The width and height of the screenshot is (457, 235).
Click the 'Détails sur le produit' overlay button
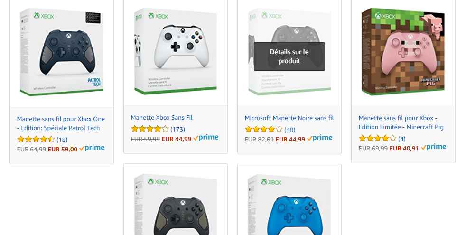pyautogui.click(x=289, y=56)
